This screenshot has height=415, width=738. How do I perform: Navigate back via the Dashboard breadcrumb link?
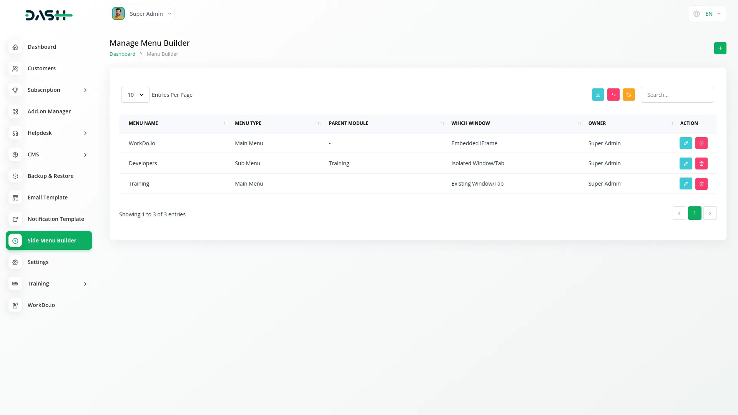[x=122, y=54]
